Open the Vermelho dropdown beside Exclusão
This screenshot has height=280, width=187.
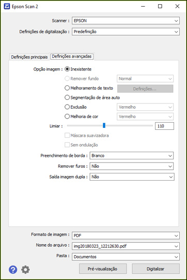pos(145,107)
